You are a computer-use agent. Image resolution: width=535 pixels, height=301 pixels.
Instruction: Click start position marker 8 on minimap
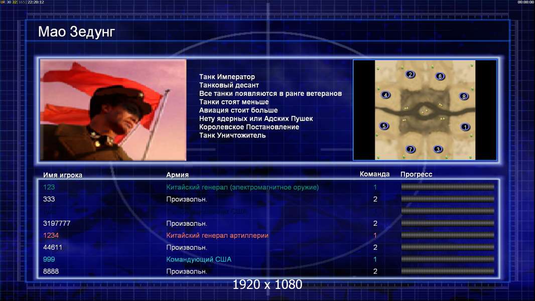click(464, 96)
